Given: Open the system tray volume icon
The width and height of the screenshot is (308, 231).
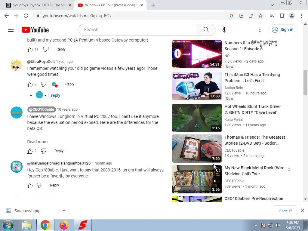Looking at the screenshot, I should 278,225.
